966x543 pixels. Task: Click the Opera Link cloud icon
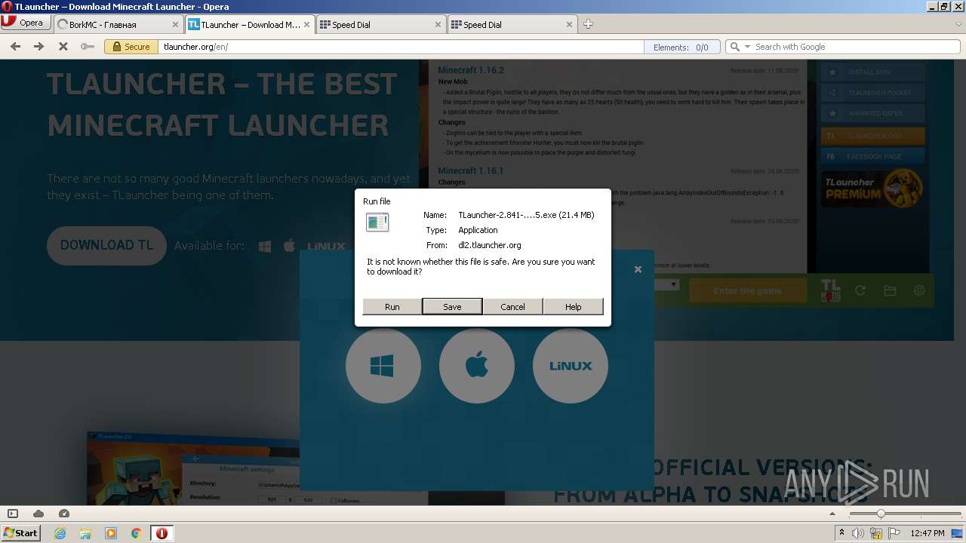pyautogui.click(x=38, y=514)
